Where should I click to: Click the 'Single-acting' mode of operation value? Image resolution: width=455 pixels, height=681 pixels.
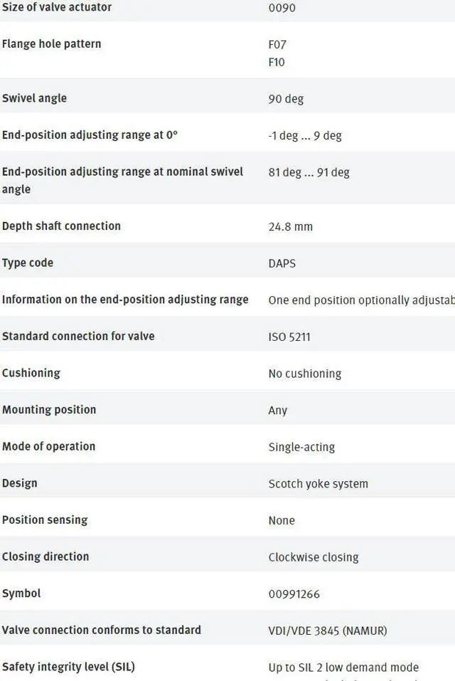301,447
